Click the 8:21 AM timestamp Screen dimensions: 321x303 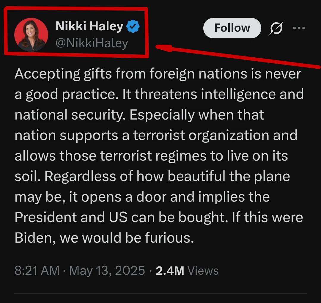(x=37, y=270)
